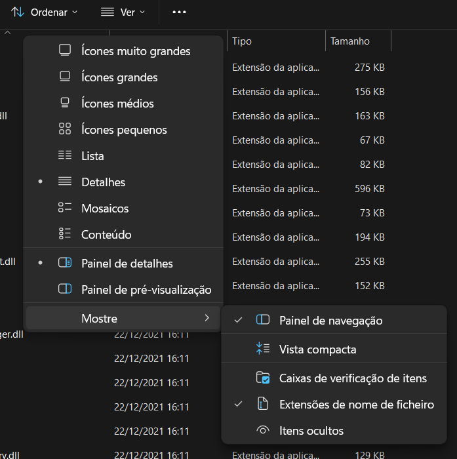Enable Caixas de verificação de itens

pos(334,378)
